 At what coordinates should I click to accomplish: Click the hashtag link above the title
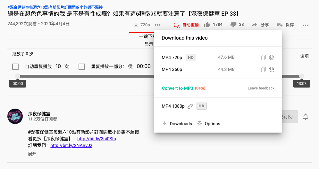pos(55,7)
